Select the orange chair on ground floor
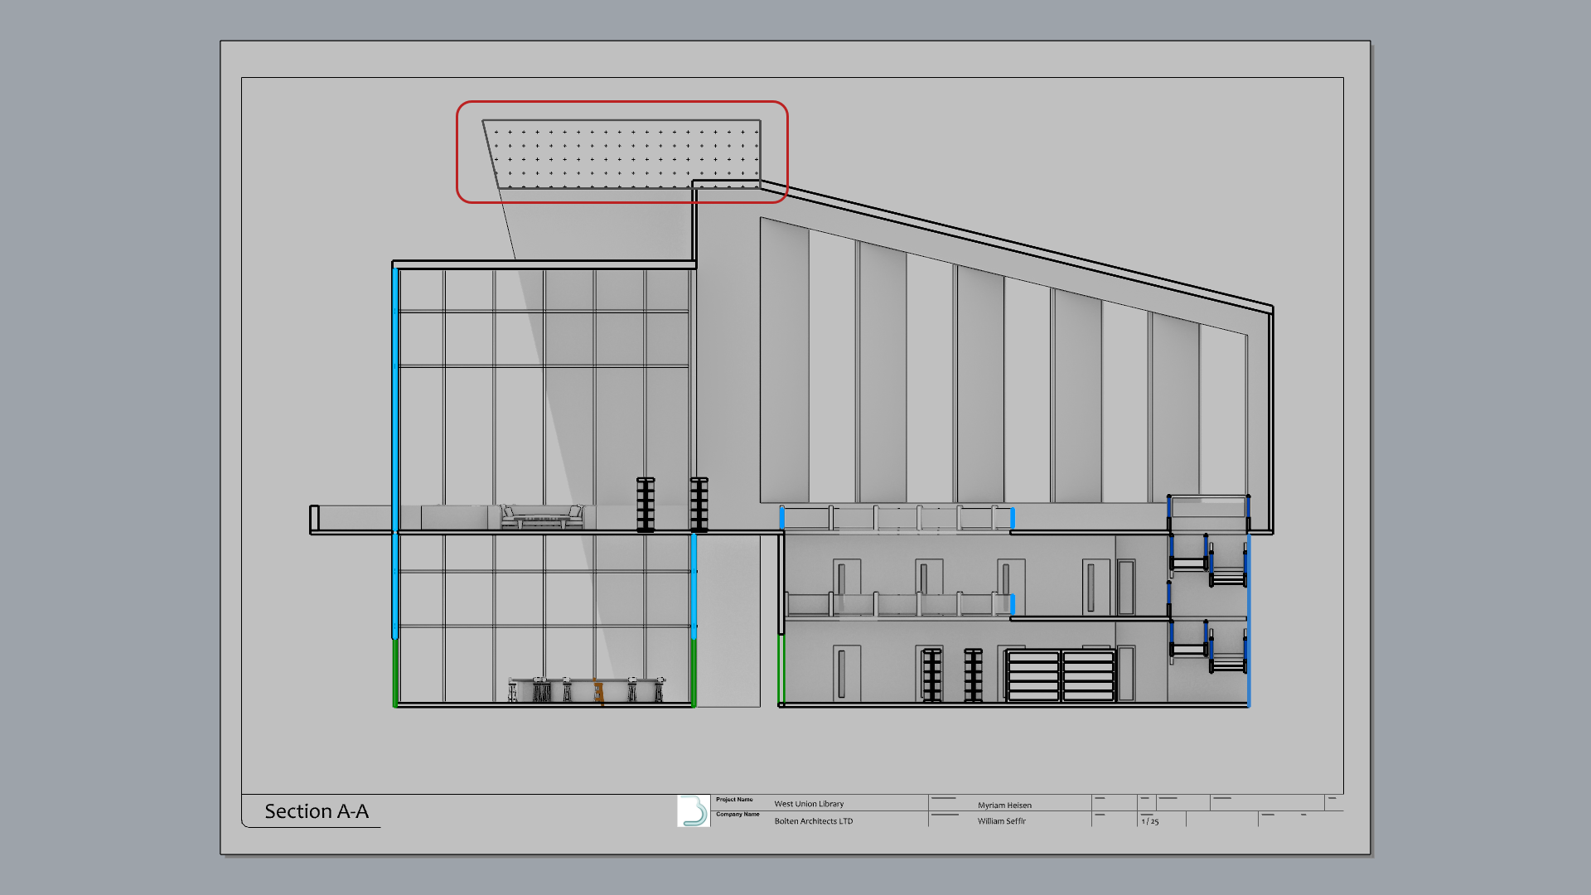1591x895 pixels. (x=597, y=691)
